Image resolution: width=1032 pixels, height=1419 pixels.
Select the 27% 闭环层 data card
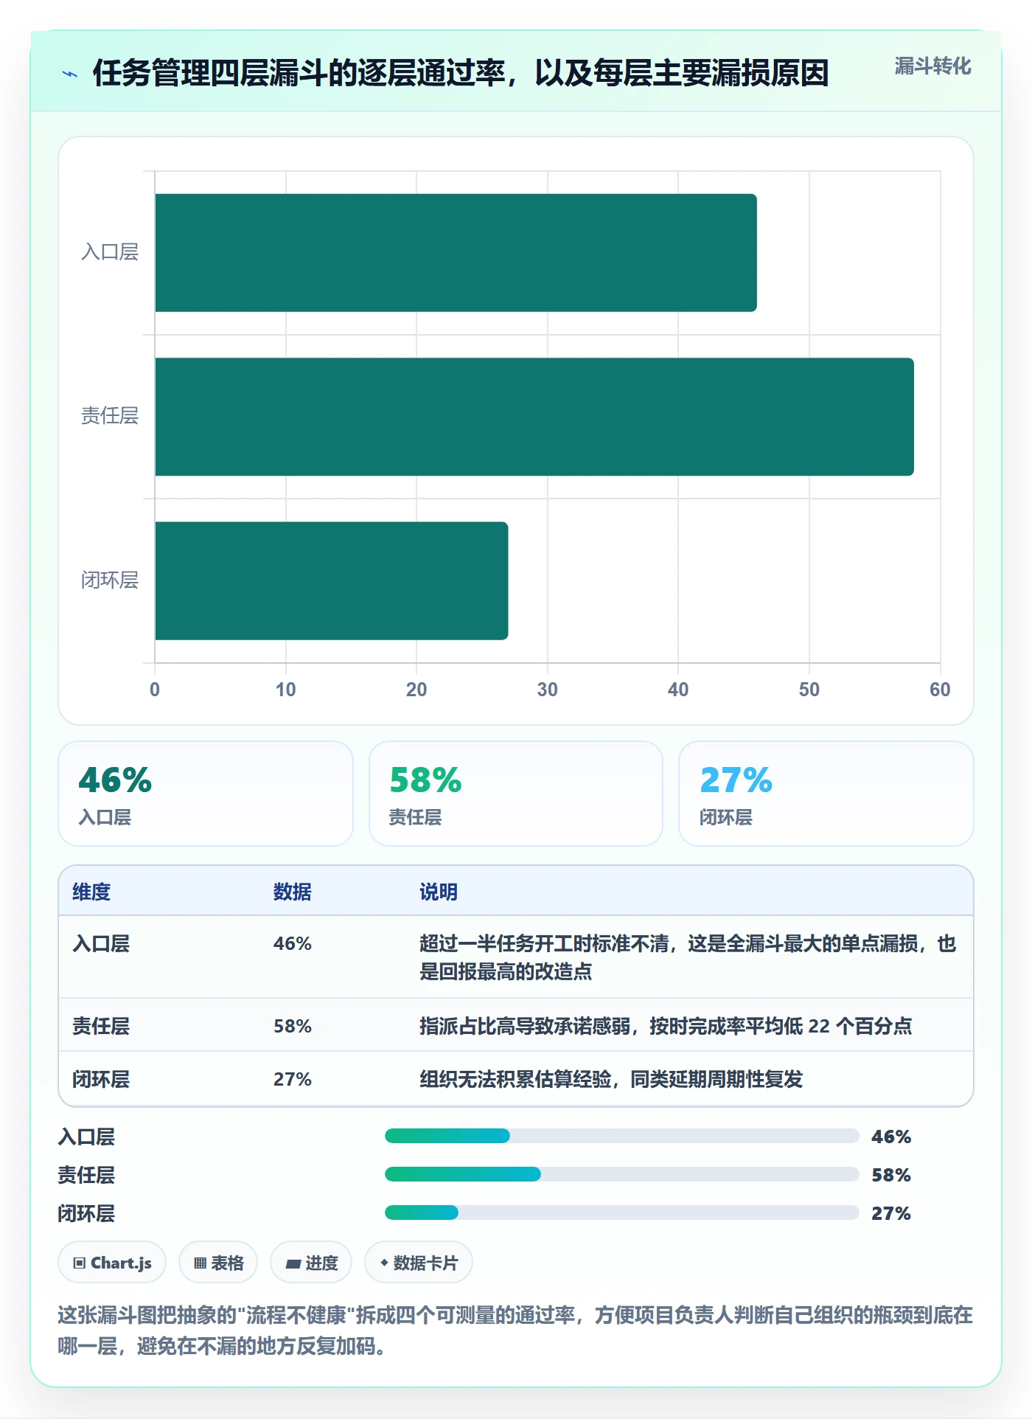tap(826, 794)
